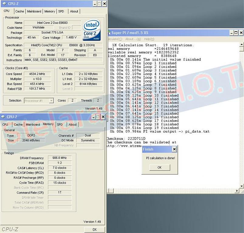244x233 pixels.
Task: Click scroll-down arrow of Super PI vertical scrollbar
Action: (242, 186)
